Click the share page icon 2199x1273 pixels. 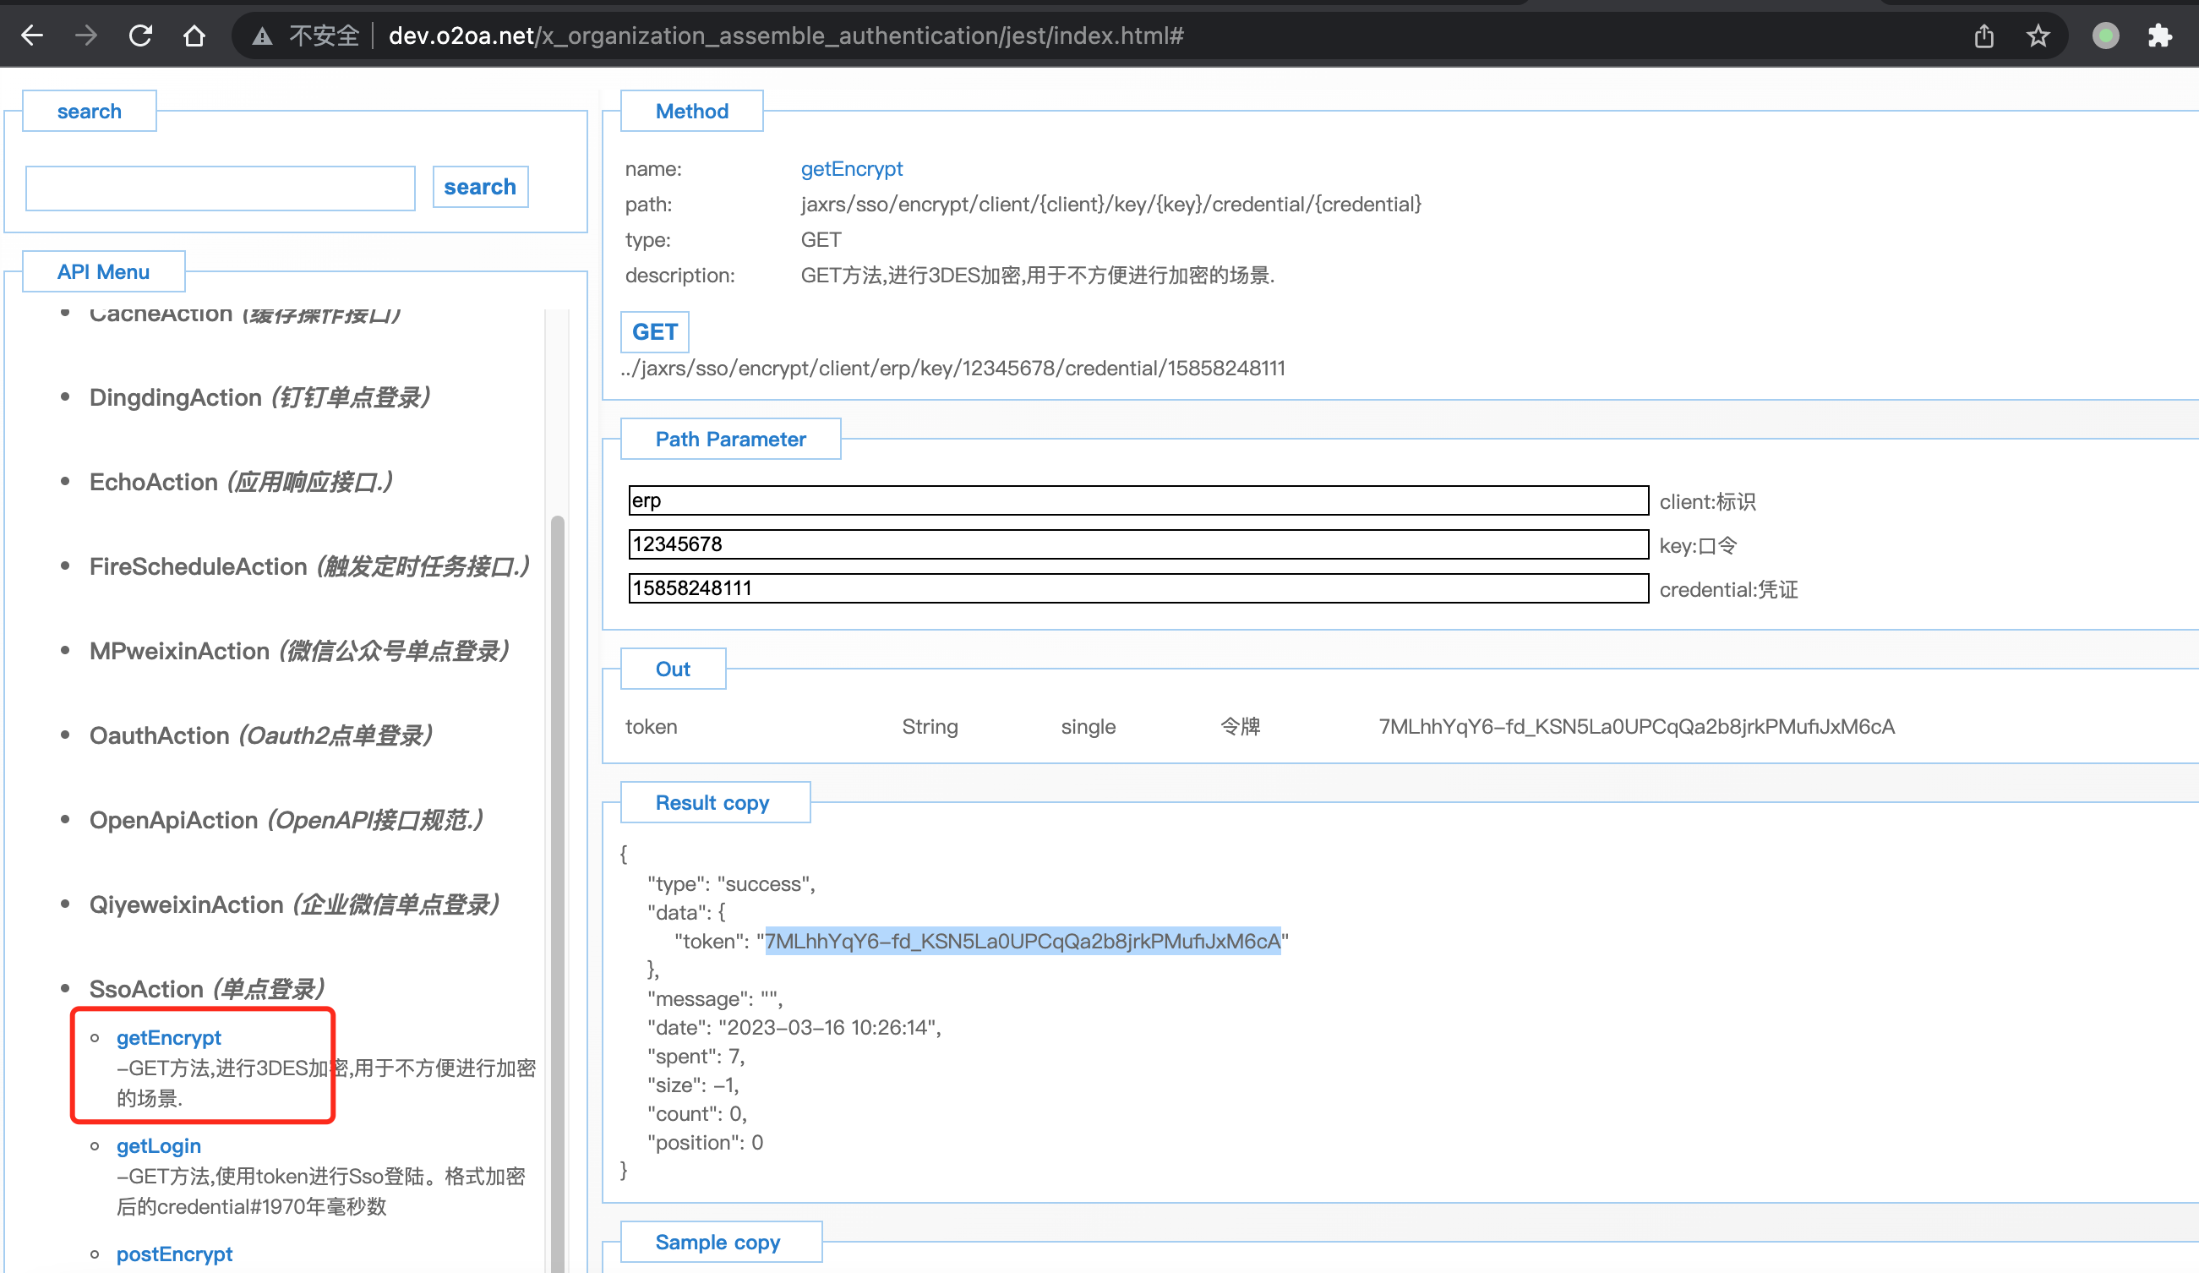click(1983, 36)
